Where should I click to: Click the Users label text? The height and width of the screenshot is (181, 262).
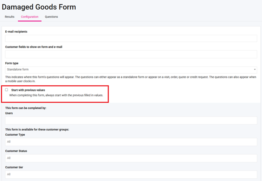coord(9,113)
